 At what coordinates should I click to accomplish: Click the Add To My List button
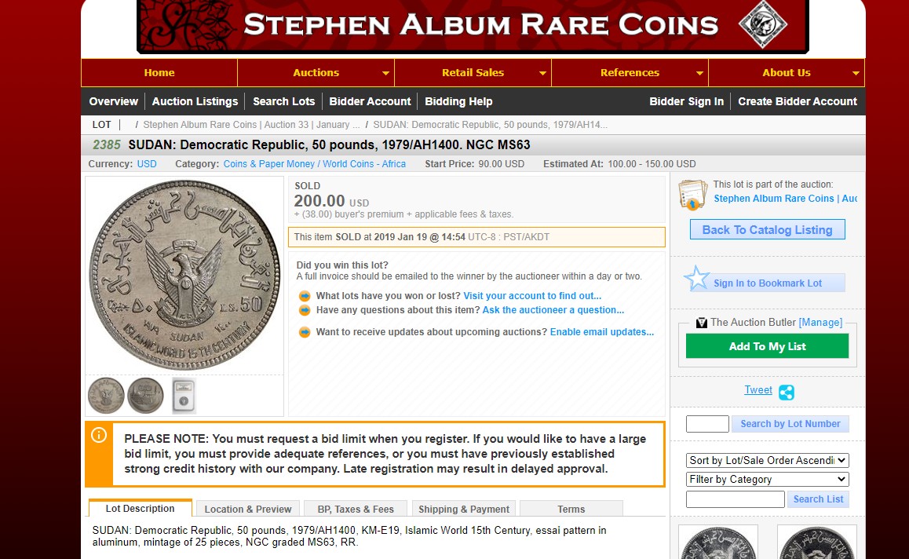point(767,346)
